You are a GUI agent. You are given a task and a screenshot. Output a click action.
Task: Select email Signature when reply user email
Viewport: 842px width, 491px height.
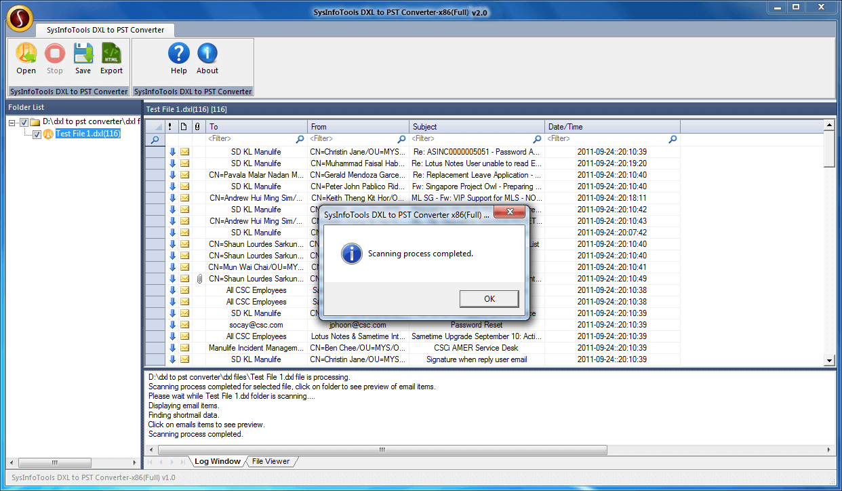click(x=477, y=359)
